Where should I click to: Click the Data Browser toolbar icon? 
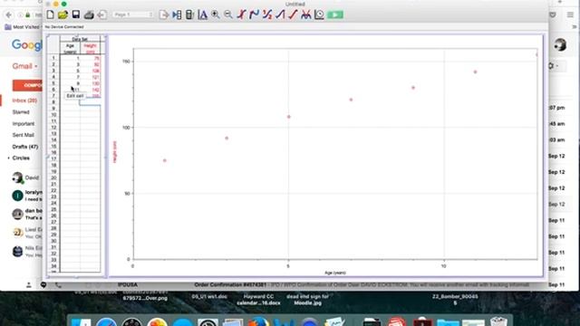[177, 14]
